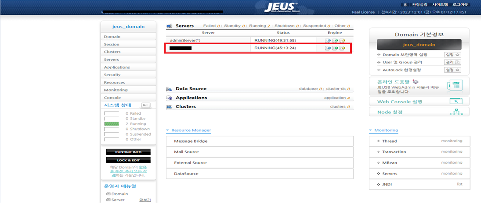481x207 pixels.
Task: Click the Web Console 실행 link
Action: pyautogui.click(x=400, y=102)
